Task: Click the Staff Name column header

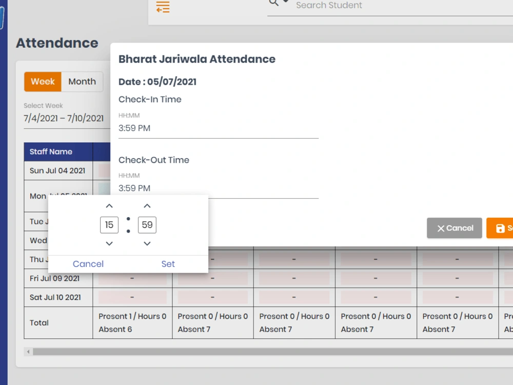Action: pos(58,151)
